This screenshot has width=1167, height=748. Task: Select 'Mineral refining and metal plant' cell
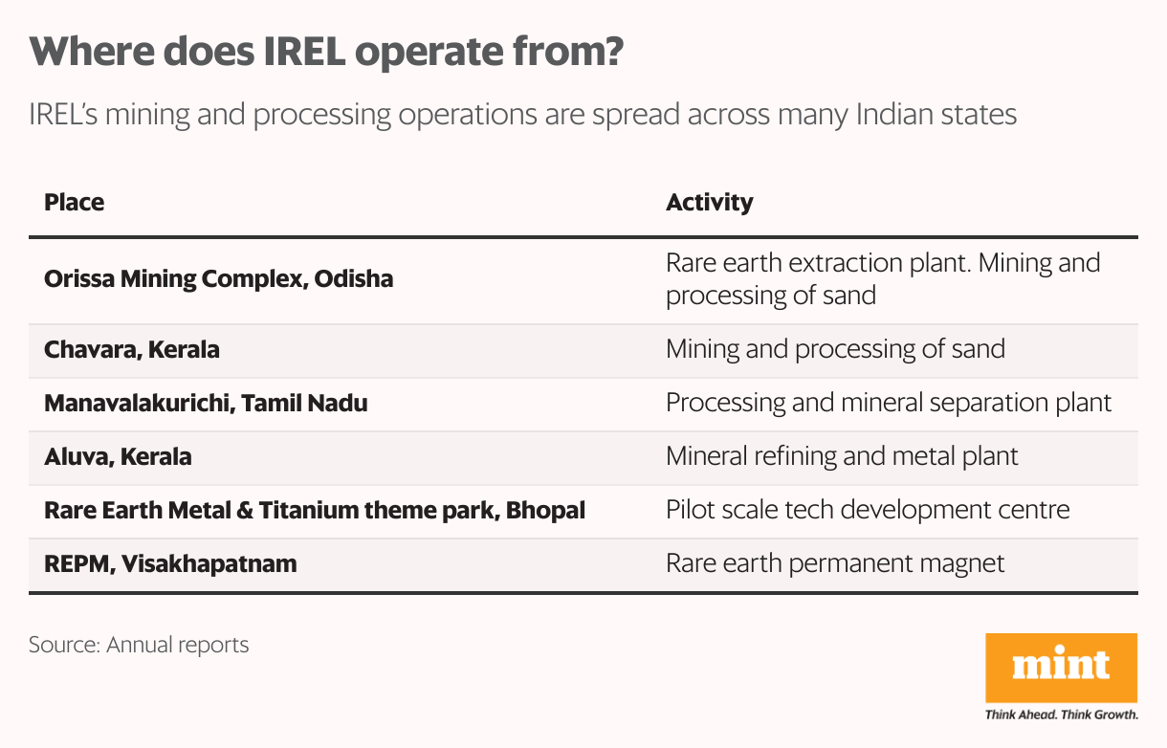[842, 456]
